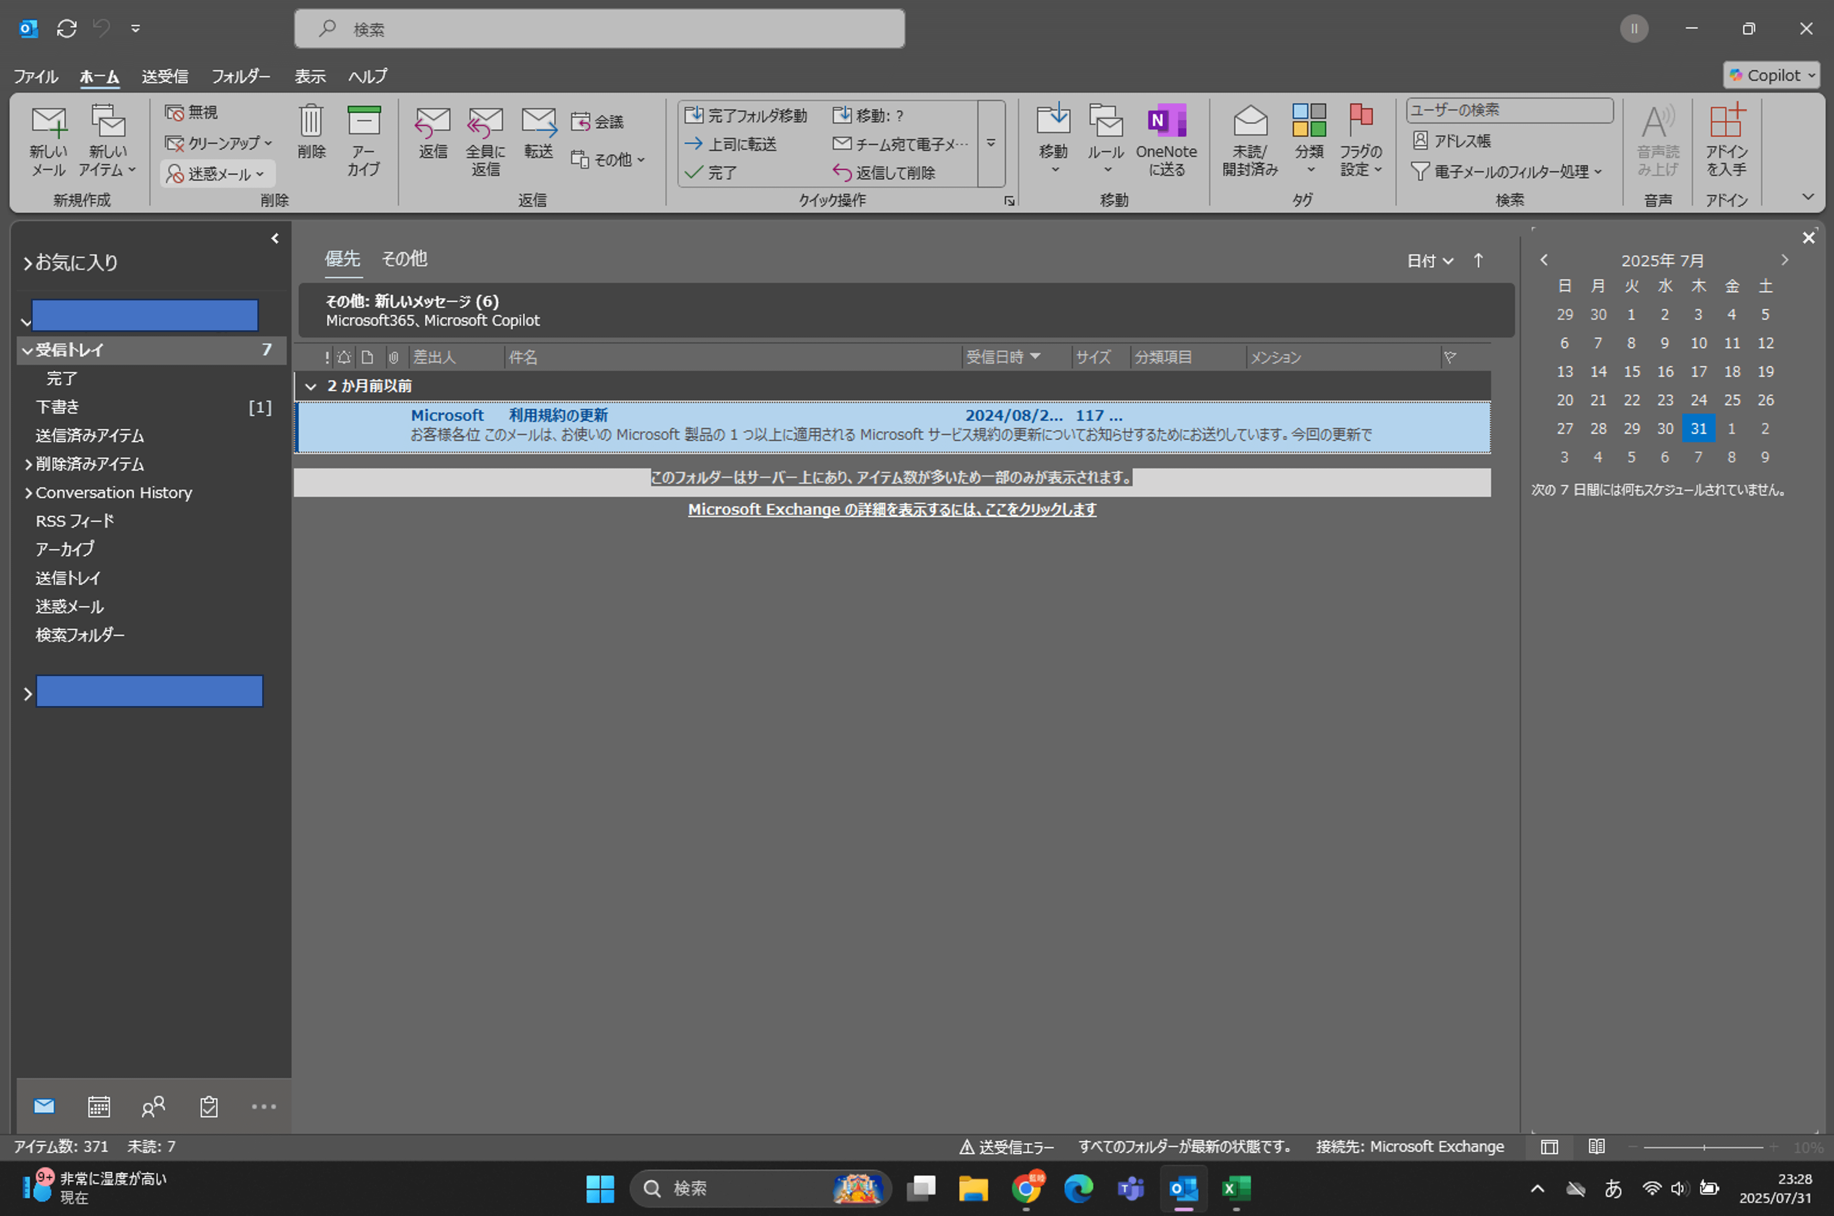The height and width of the screenshot is (1216, 1834).
Task: Run quick step 完了フォルダ移動
Action: tap(746, 116)
